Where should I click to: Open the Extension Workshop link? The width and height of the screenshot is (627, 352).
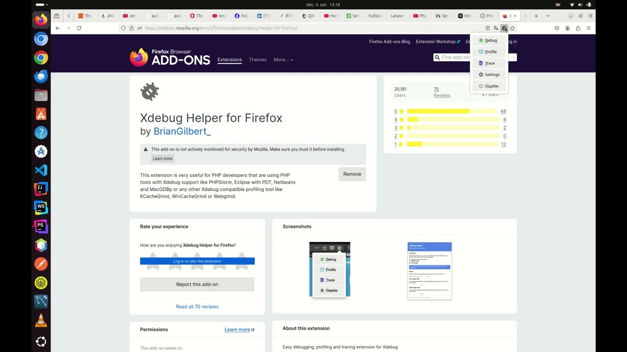[437, 42]
